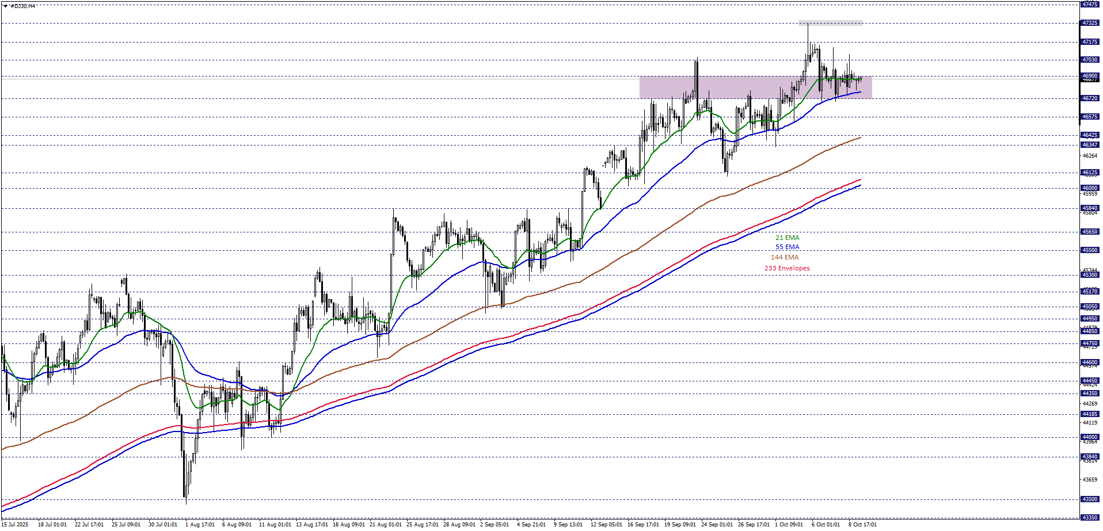
Task: Click the 45500 price level tag
Action: click(x=1089, y=250)
